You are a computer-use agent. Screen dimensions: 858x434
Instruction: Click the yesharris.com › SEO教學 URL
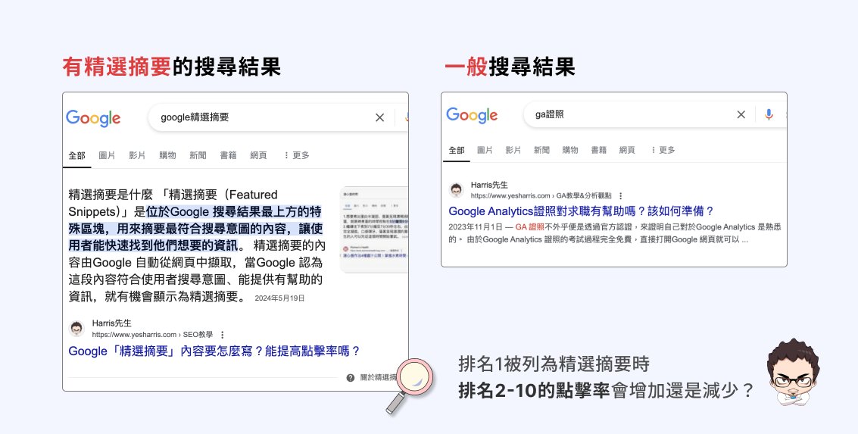tap(152, 334)
